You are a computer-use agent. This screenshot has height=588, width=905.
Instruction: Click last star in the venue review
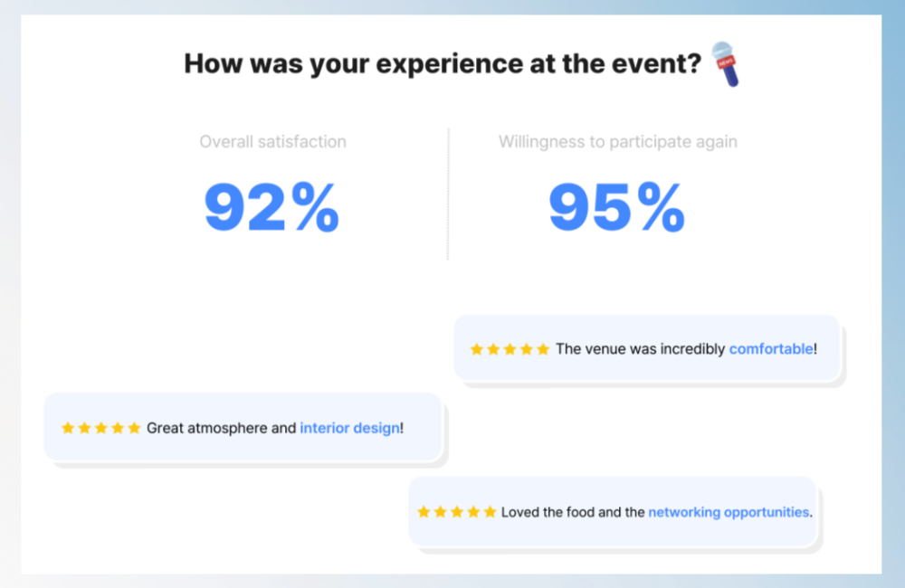[x=543, y=349]
